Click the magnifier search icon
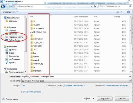Screen dimensions: 133x103 coord(130,6)
